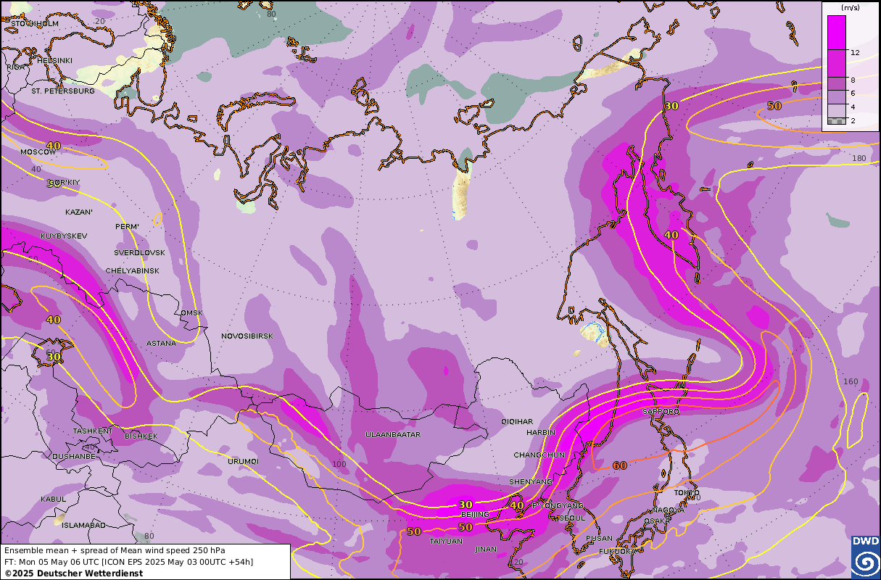Select the brightest magenta legend swatch above 12

[837, 33]
